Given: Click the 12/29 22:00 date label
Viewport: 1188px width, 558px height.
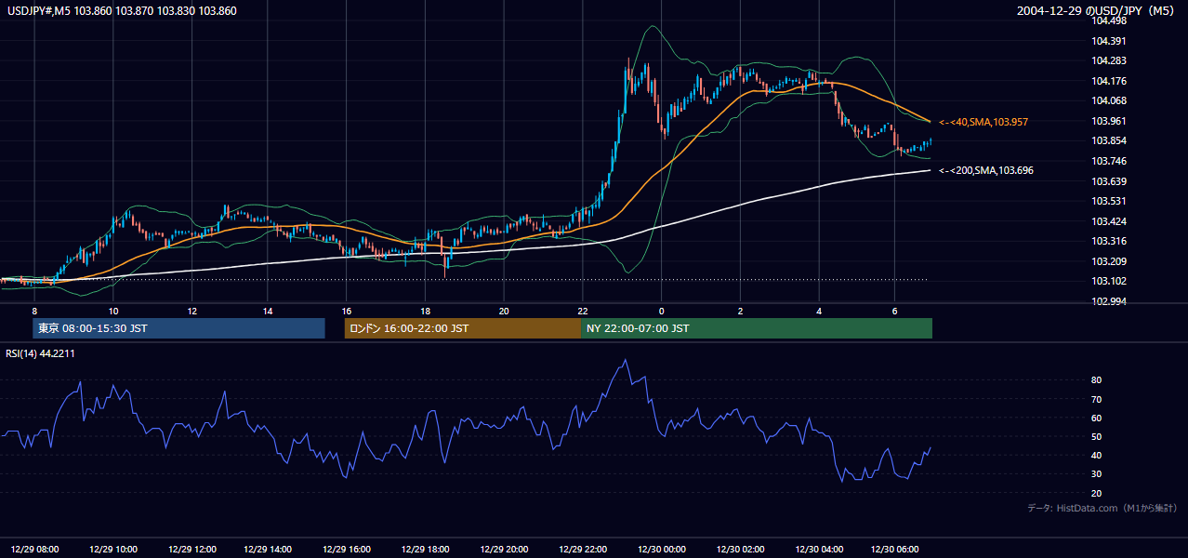Looking at the screenshot, I should click(583, 550).
